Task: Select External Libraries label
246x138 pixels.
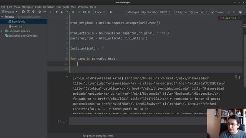Action: tap(19, 31)
